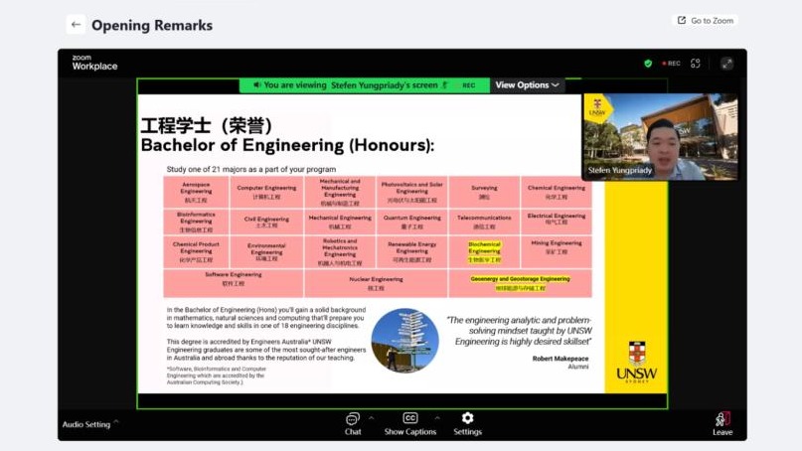The height and width of the screenshot is (451, 802).
Task: Click the UNSW Sydney logo on the slide
Action: [x=636, y=362]
